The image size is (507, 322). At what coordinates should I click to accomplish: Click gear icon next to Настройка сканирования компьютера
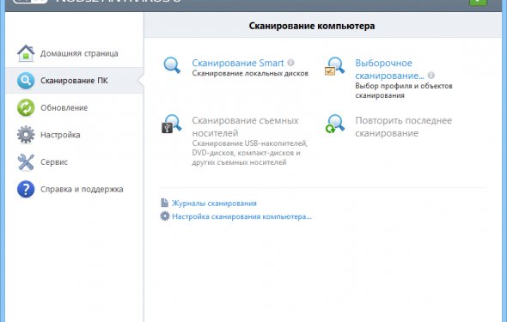coord(165,216)
